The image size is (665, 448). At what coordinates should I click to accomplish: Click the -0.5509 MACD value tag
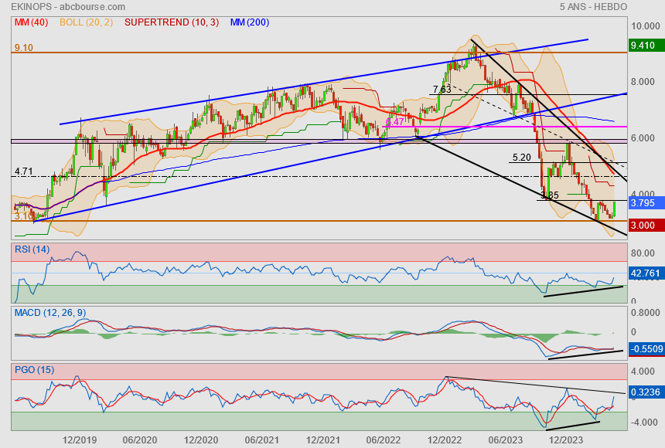click(x=646, y=349)
